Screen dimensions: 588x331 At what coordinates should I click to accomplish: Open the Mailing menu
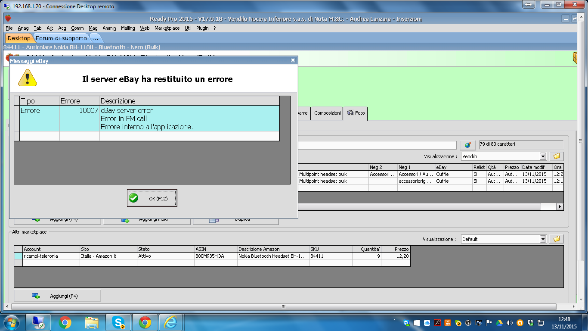128,28
